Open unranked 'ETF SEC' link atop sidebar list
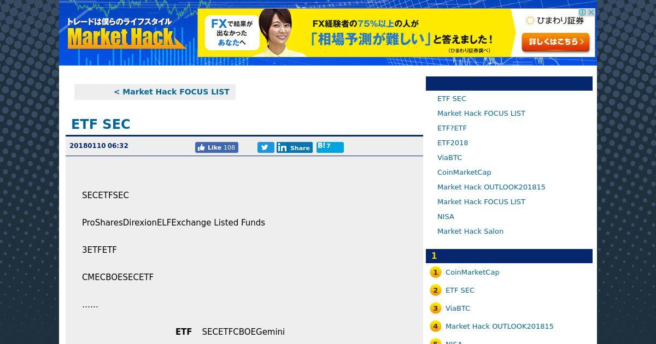 pos(452,98)
